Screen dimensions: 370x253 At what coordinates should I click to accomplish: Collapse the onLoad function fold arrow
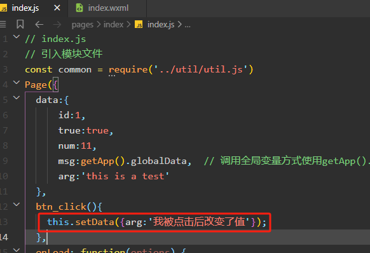(x=17, y=250)
